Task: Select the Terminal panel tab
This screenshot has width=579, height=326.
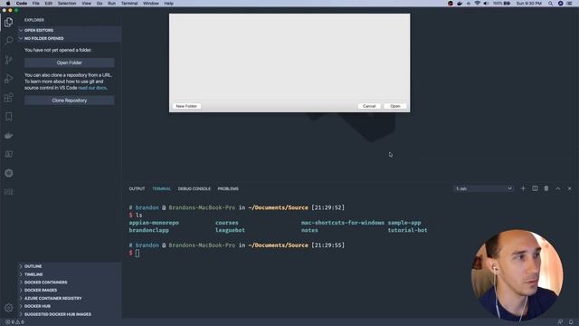Action: pos(161,188)
